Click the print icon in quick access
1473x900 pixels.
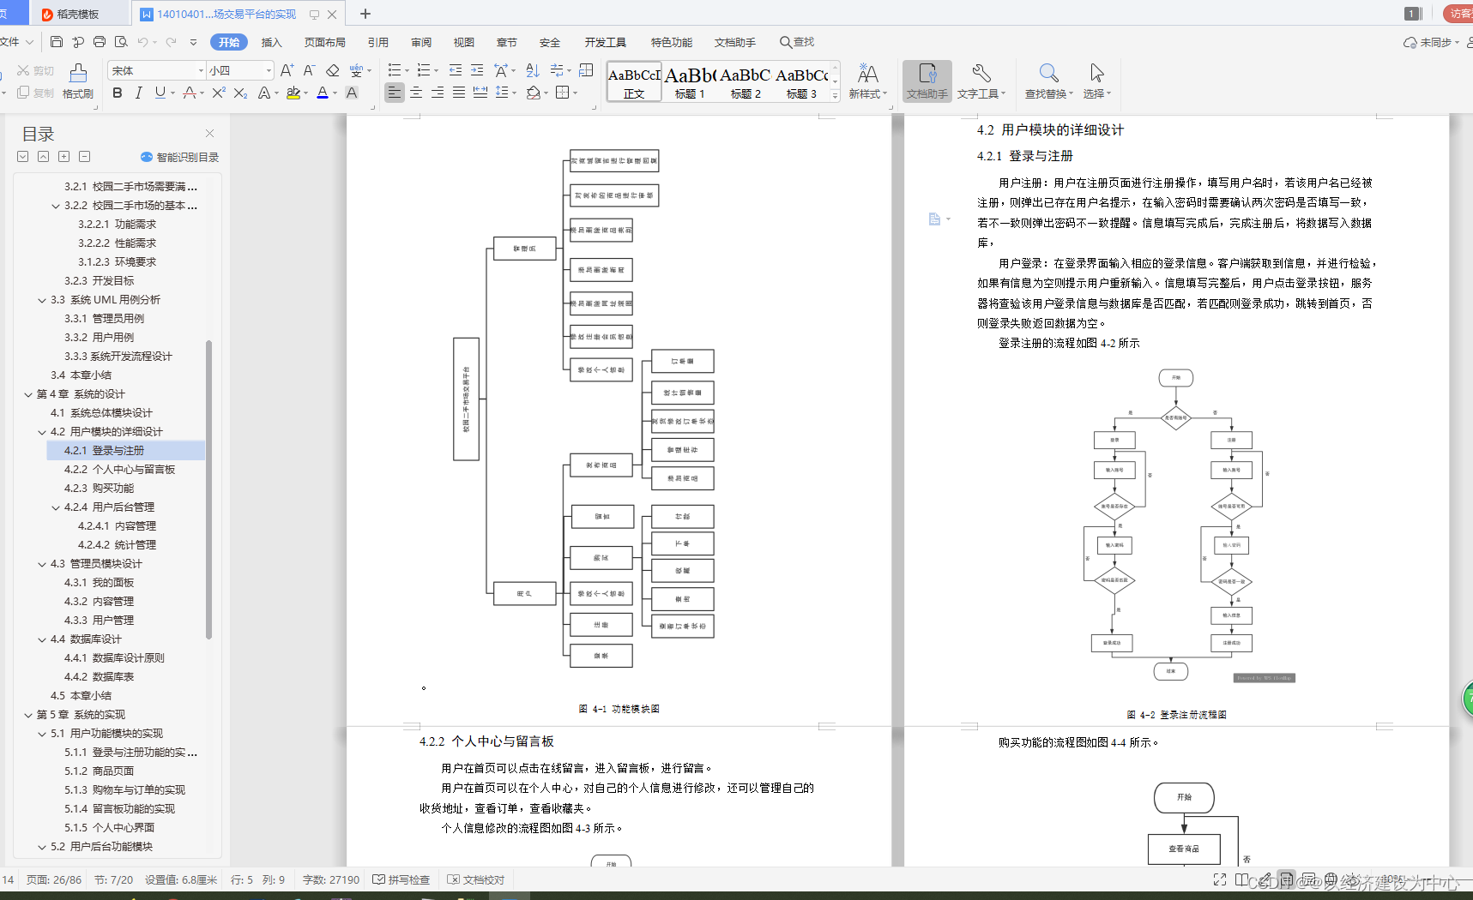pos(100,42)
